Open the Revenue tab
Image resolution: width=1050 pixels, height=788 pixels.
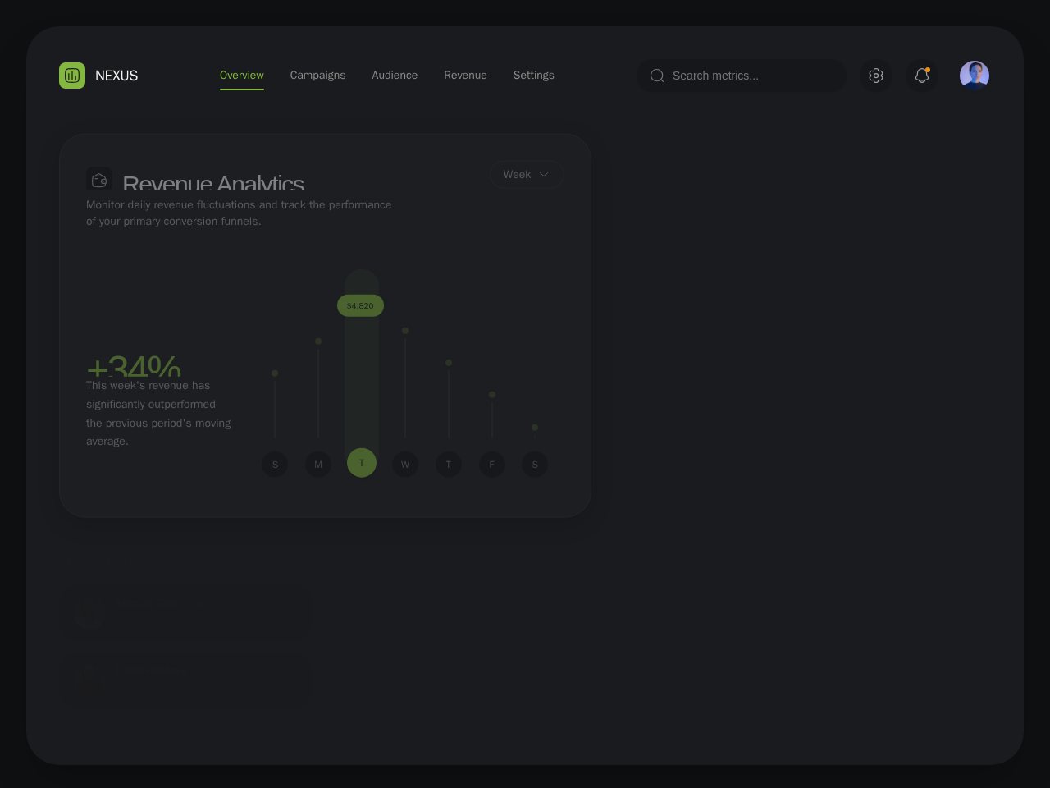(x=465, y=76)
